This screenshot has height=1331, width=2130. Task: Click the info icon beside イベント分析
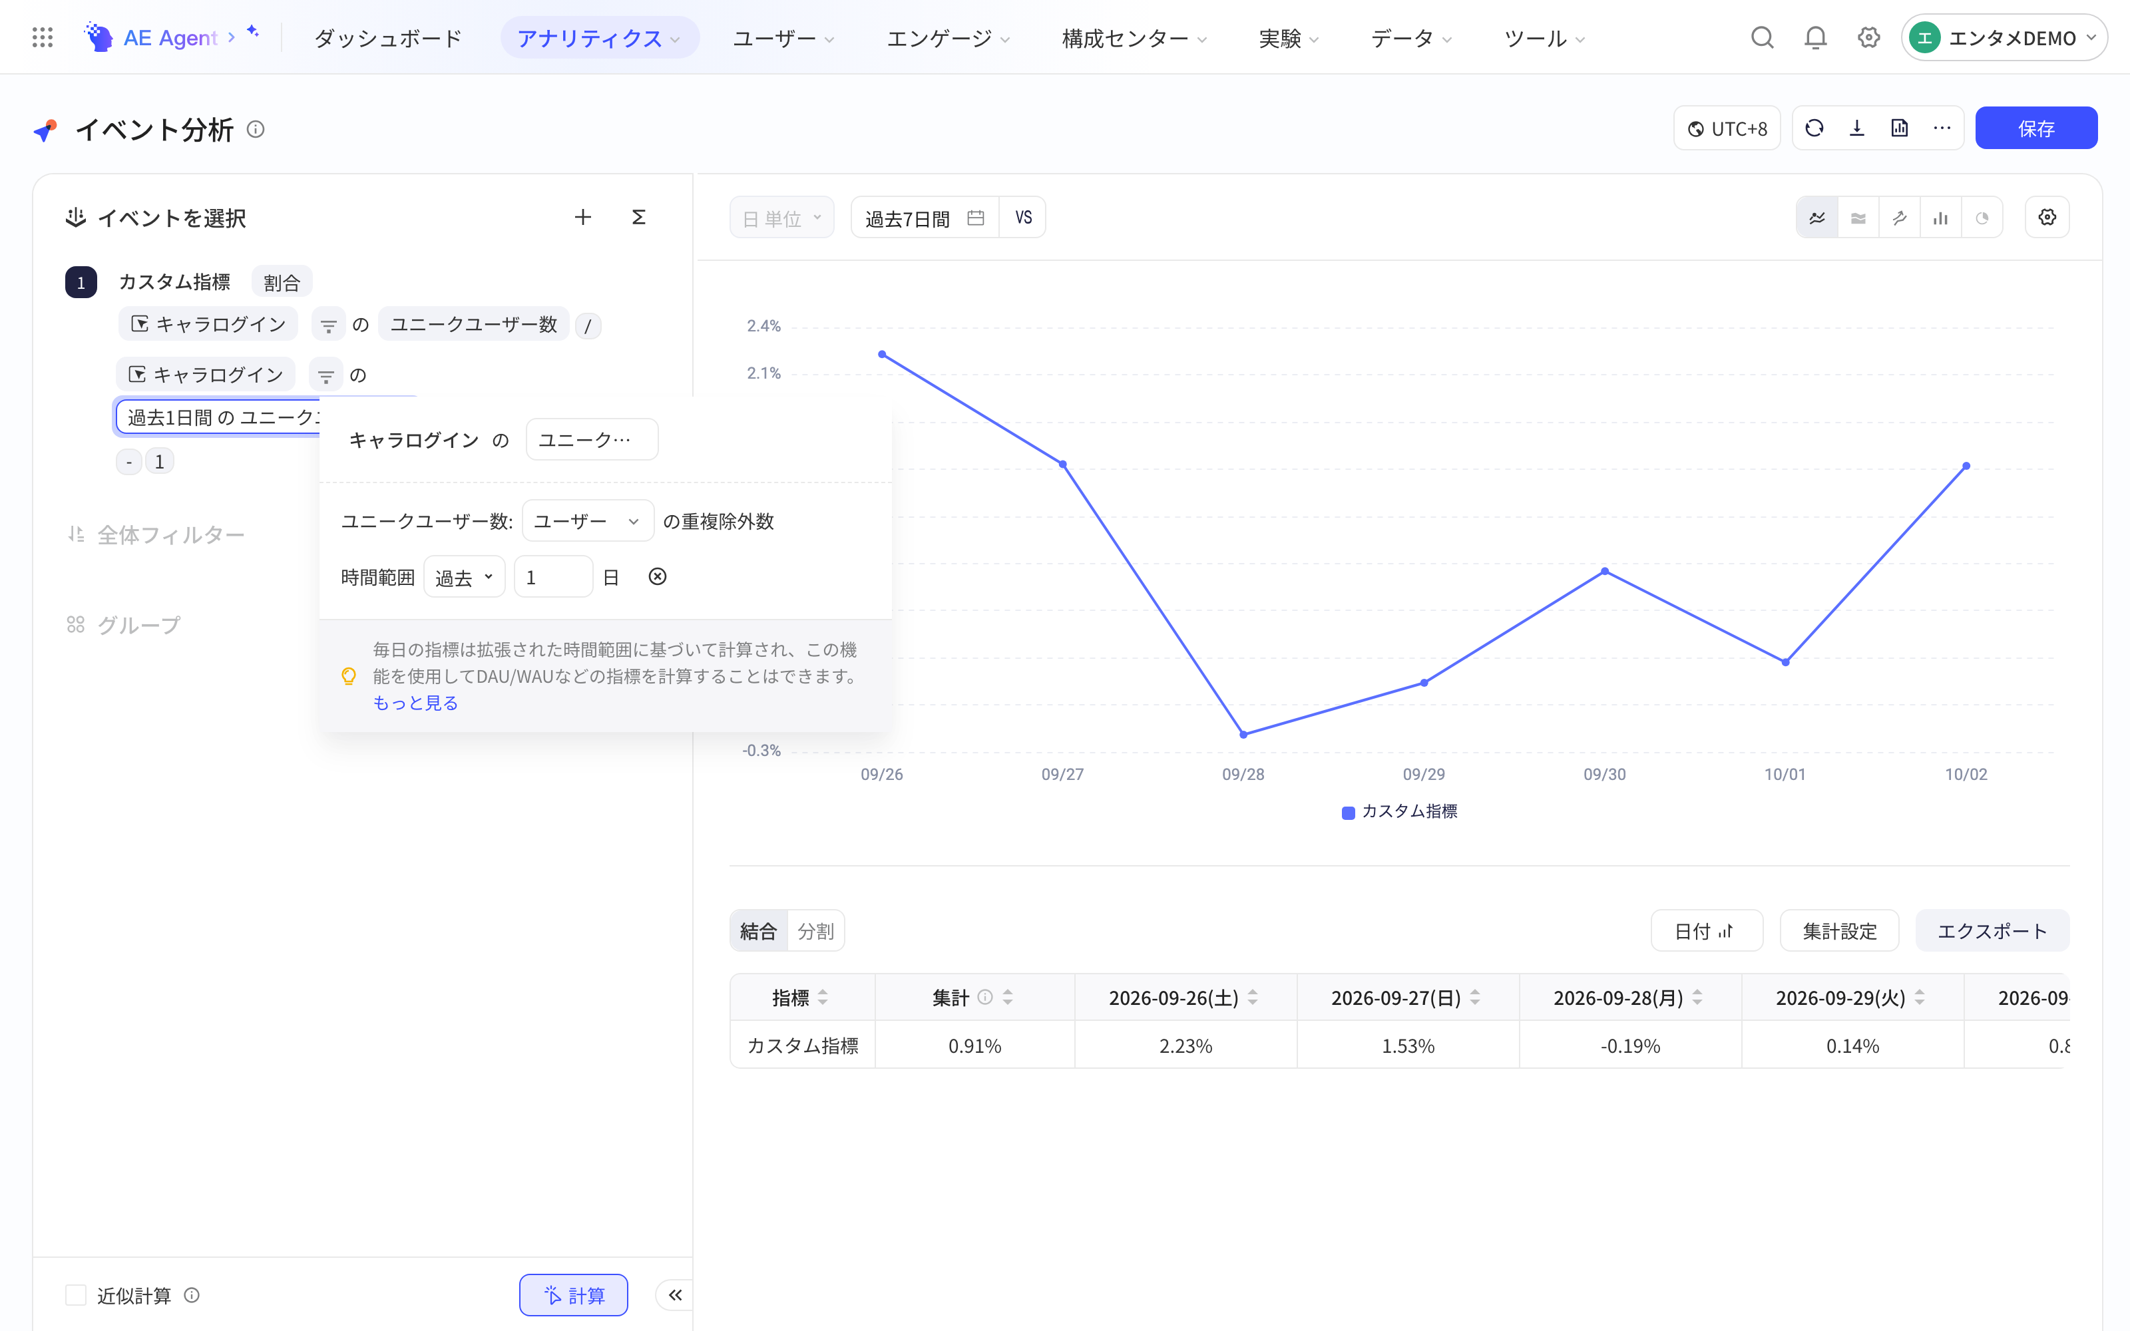coord(255,129)
